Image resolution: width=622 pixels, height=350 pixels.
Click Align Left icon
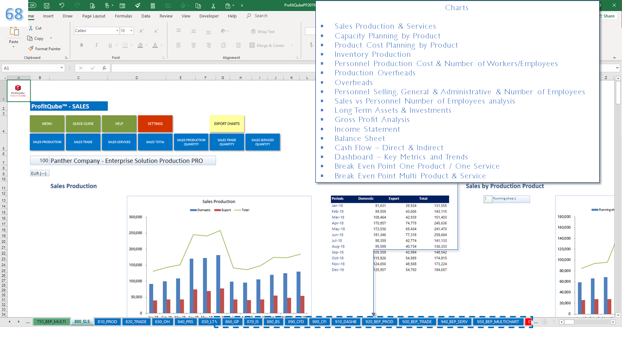(x=179, y=45)
